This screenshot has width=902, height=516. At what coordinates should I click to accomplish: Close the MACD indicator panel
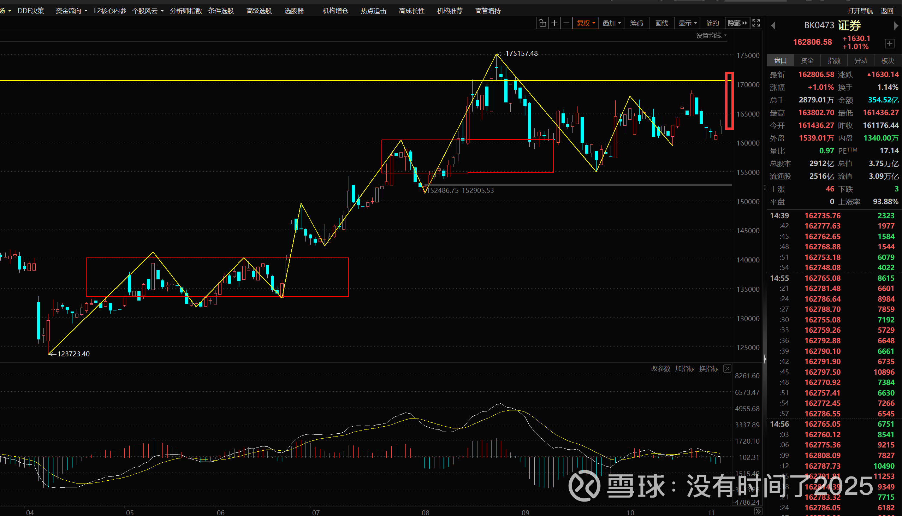point(727,369)
